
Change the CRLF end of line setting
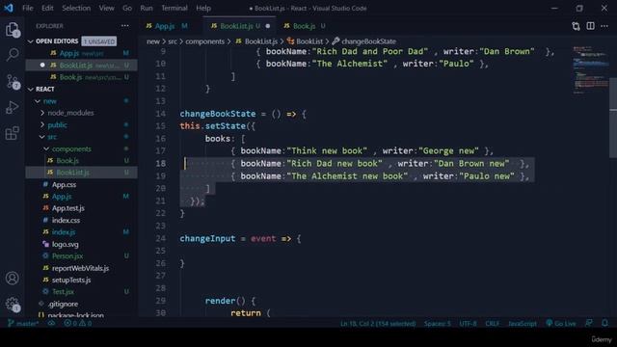point(492,324)
